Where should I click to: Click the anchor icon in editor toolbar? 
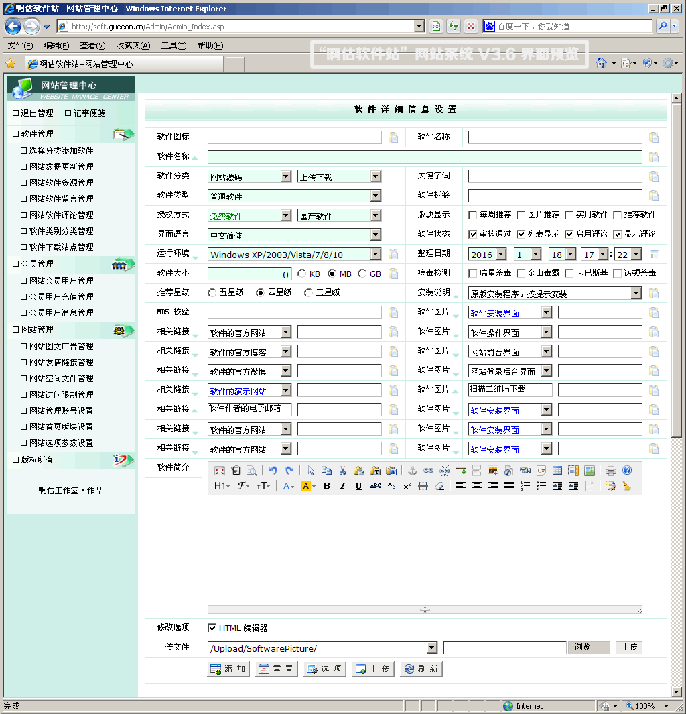coord(413,471)
